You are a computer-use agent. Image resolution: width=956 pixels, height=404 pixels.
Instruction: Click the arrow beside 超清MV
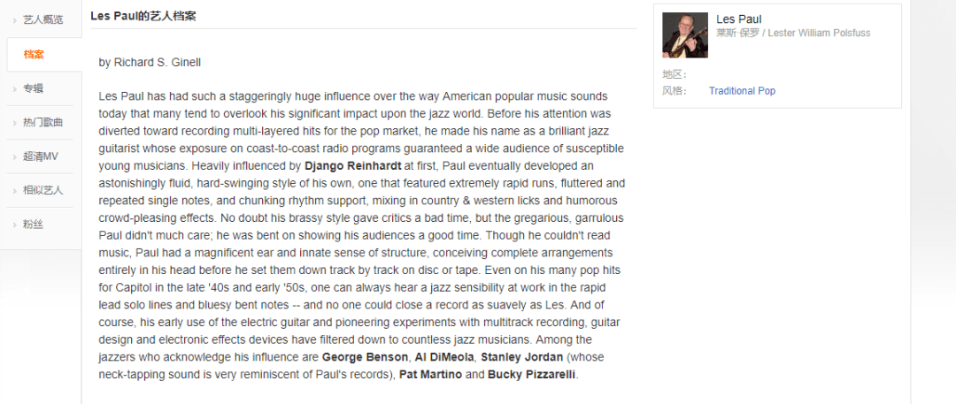[x=15, y=157]
